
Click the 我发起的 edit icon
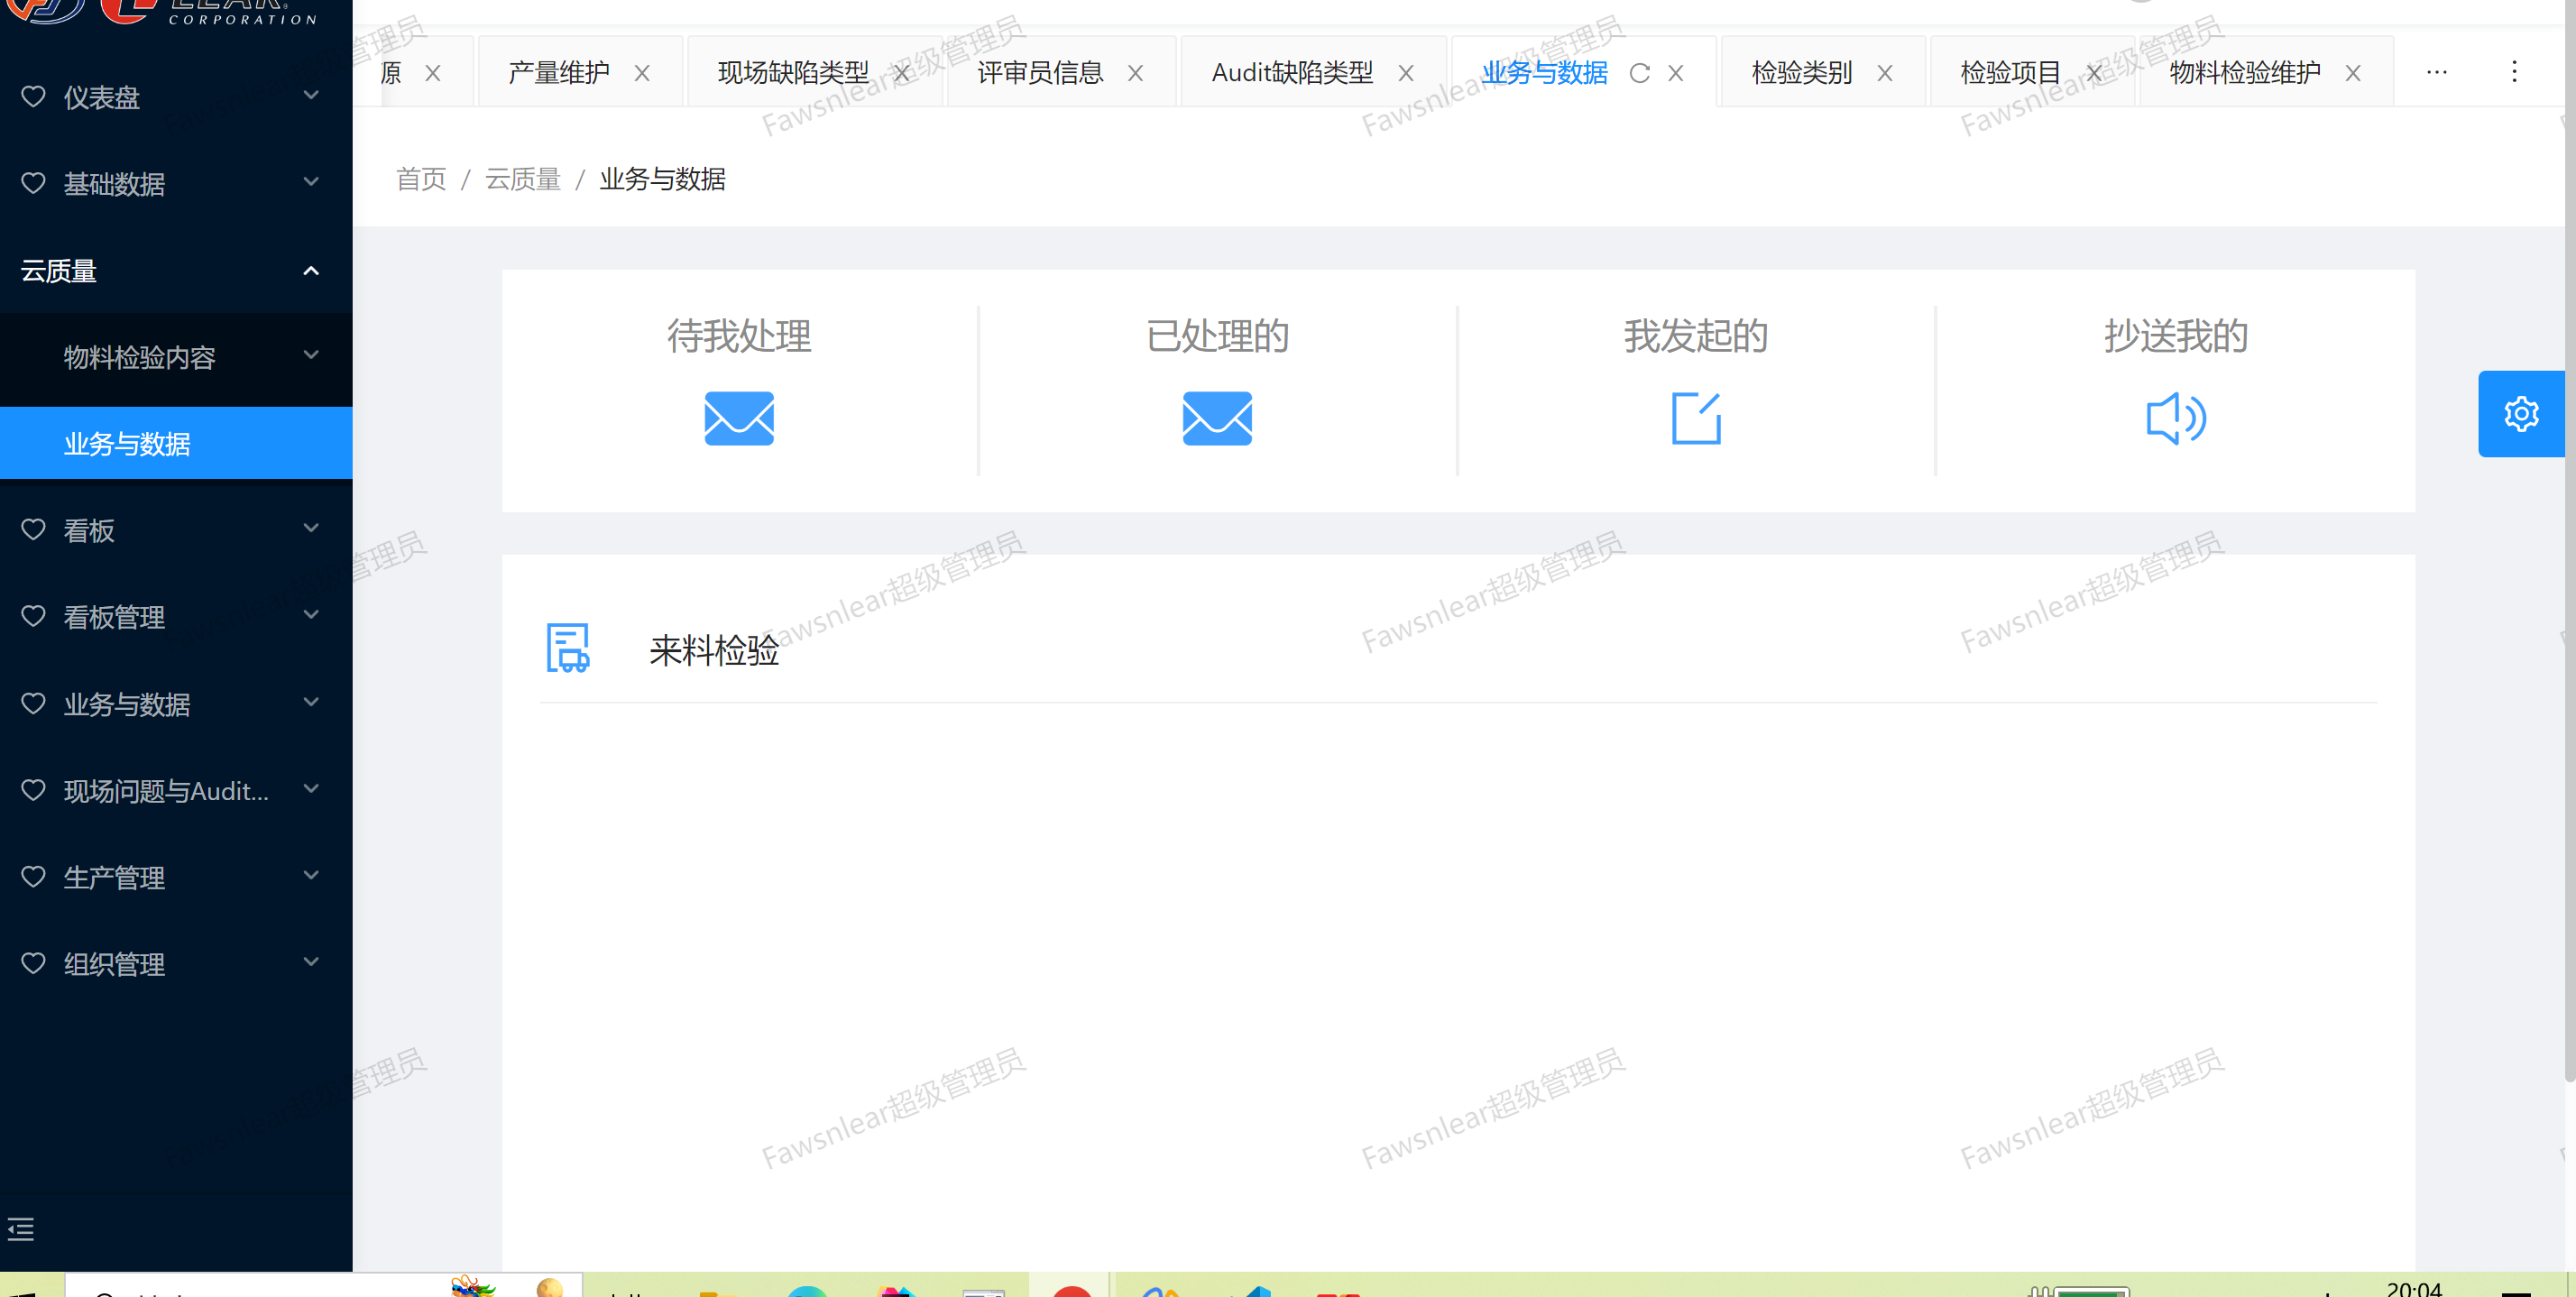point(1696,418)
